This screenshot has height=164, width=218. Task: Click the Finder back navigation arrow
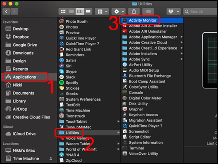pyautogui.click(x=6, y=11)
